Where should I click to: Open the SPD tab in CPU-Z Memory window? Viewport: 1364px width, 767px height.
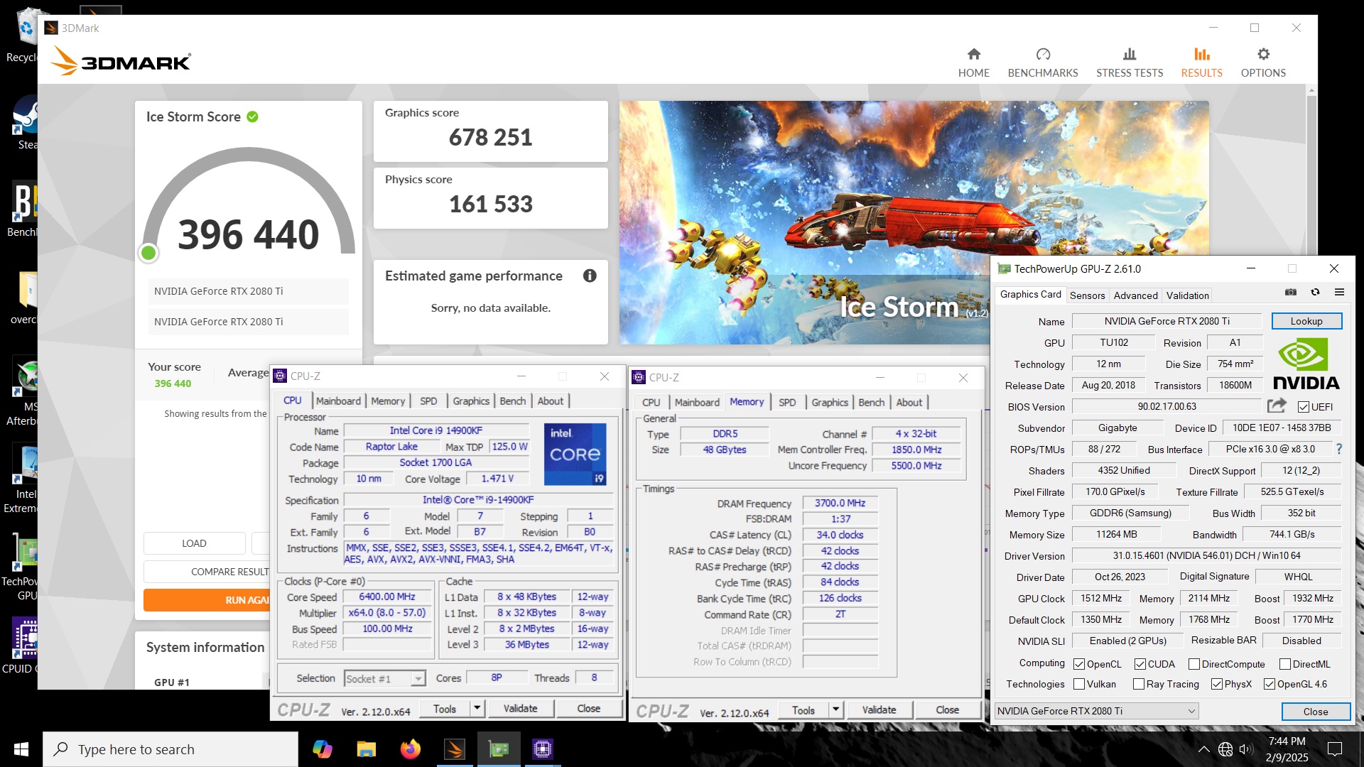(x=786, y=402)
